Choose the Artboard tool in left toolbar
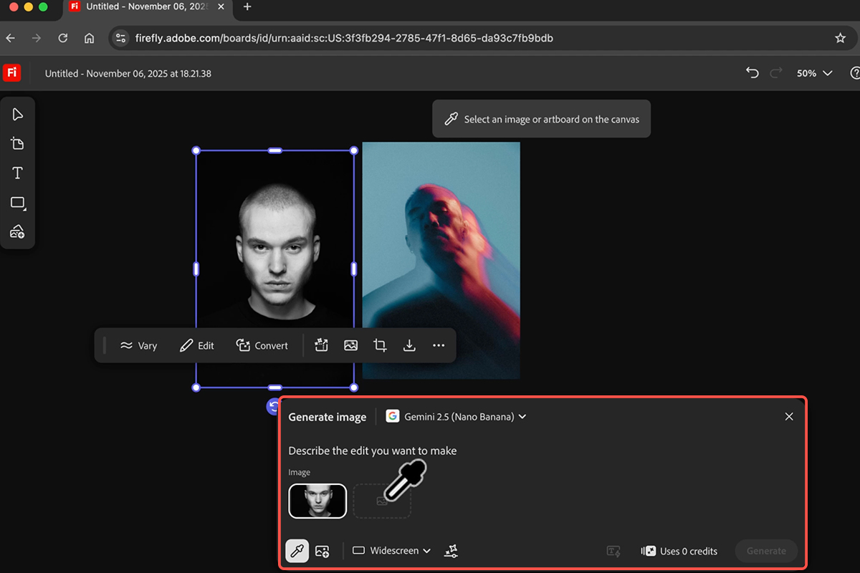This screenshot has height=573, width=860. 18,144
